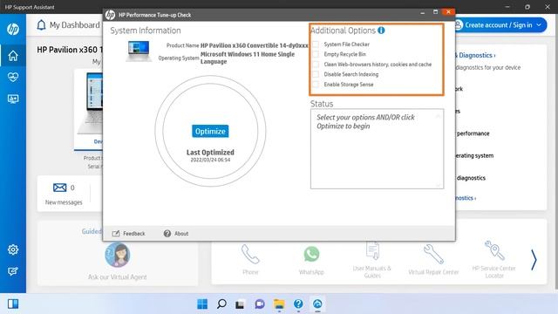Open the Diagnostics link in the dashboard
Viewport: 558px width, 314px height.
[475, 55]
